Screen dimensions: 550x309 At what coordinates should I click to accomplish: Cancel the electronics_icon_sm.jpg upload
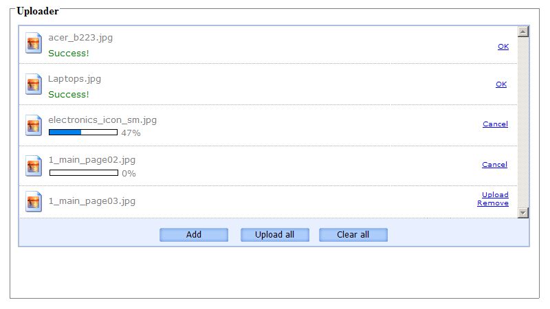(x=495, y=124)
